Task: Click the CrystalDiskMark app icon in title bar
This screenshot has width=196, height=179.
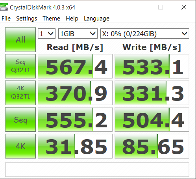Action: tap(4, 7)
